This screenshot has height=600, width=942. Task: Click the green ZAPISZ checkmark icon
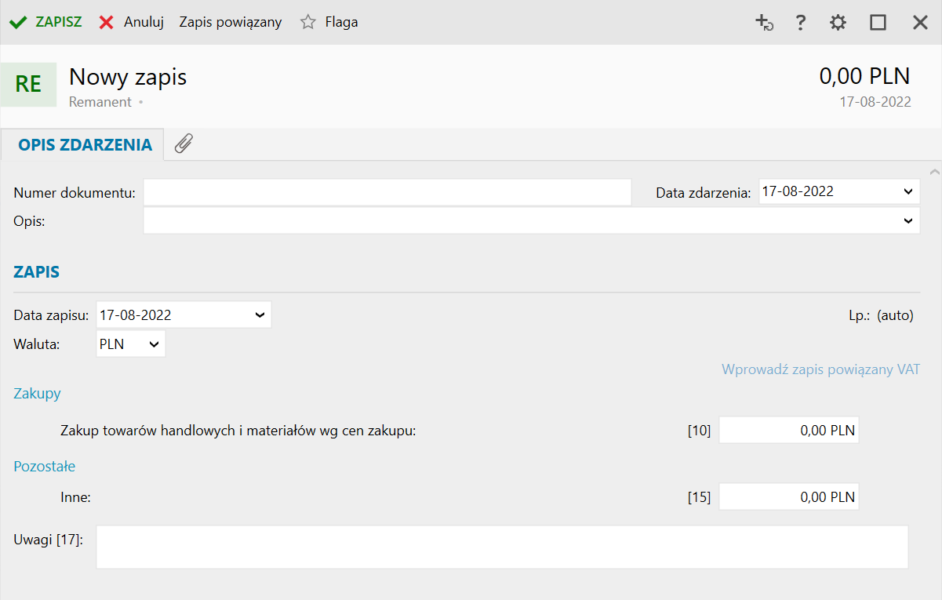18,22
